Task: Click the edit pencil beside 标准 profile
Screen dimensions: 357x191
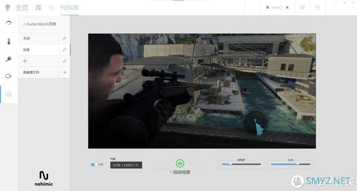Action: tap(65, 50)
